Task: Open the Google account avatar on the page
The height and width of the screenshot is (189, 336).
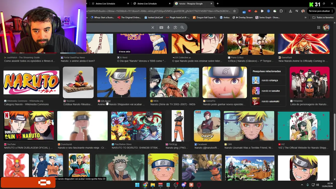Action: coord(326,28)
